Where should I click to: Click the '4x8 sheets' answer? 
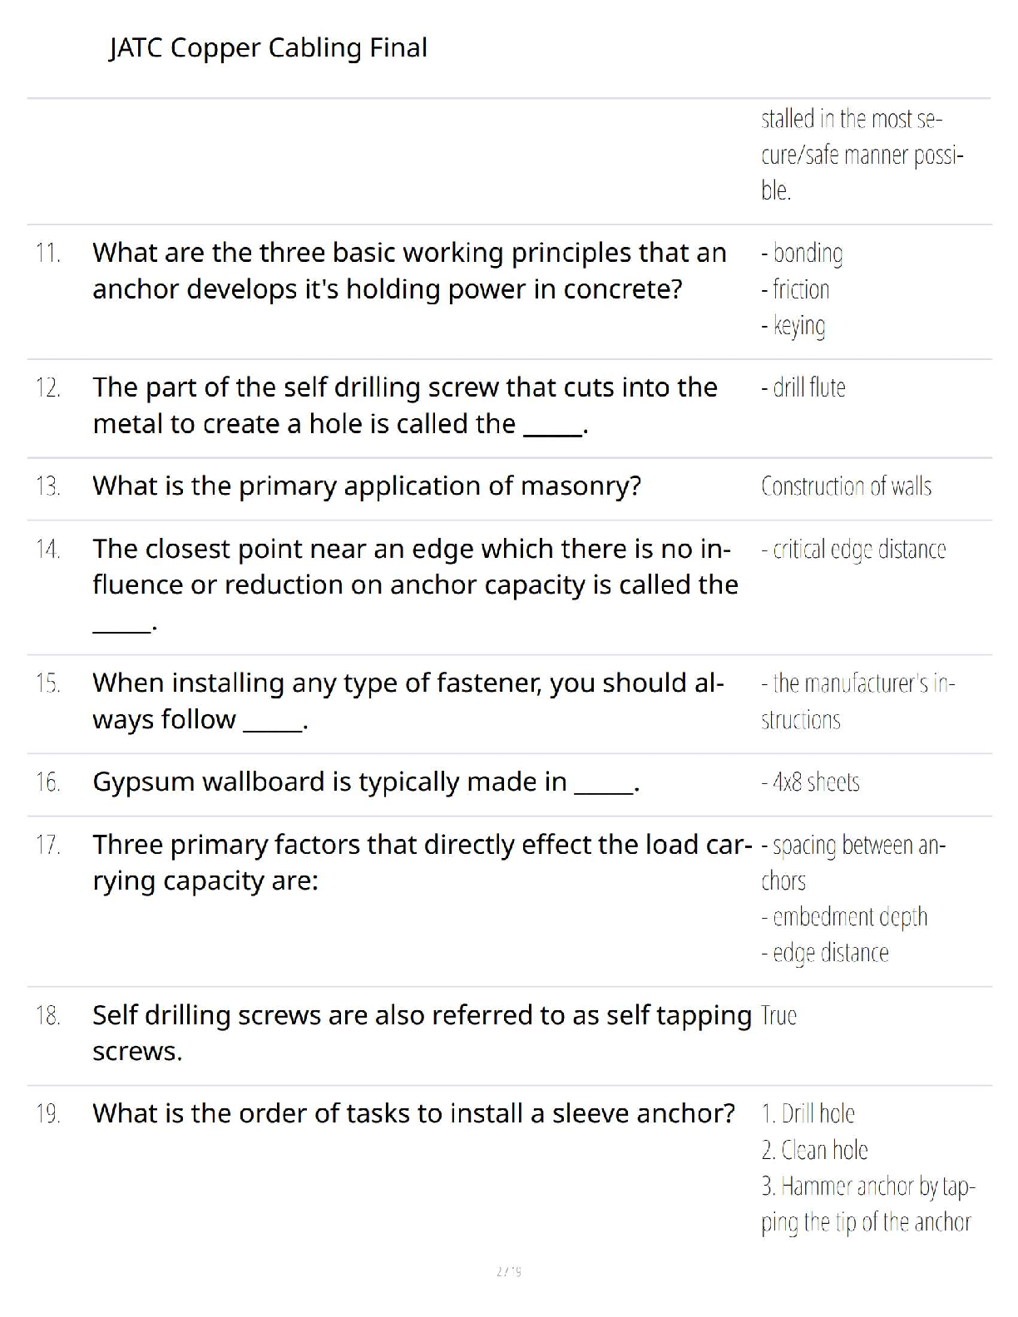click(x=811, y=782)
